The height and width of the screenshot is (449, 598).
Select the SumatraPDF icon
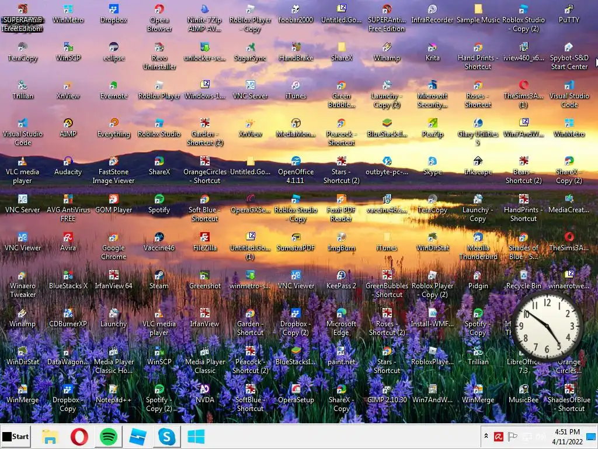(x=295, y=242)
